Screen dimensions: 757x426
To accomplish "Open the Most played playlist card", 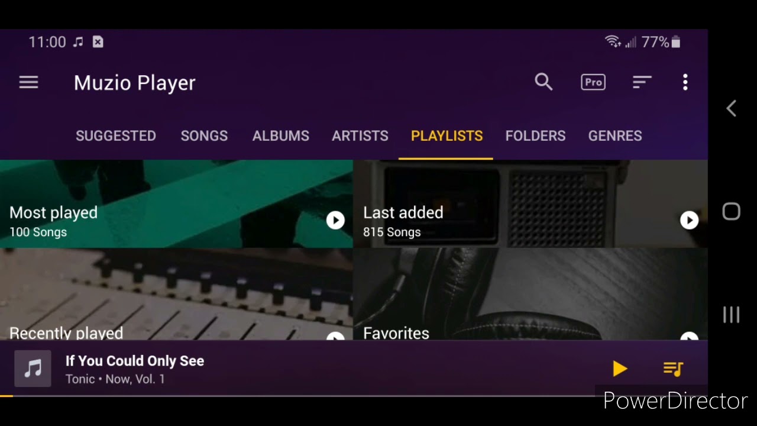I will [x=176, y=204].
